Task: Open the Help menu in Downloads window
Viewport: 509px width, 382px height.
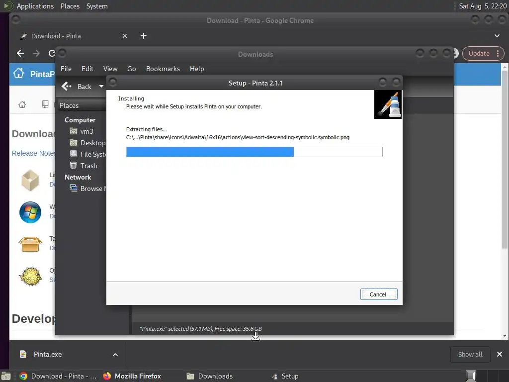Action: [197, 69]
